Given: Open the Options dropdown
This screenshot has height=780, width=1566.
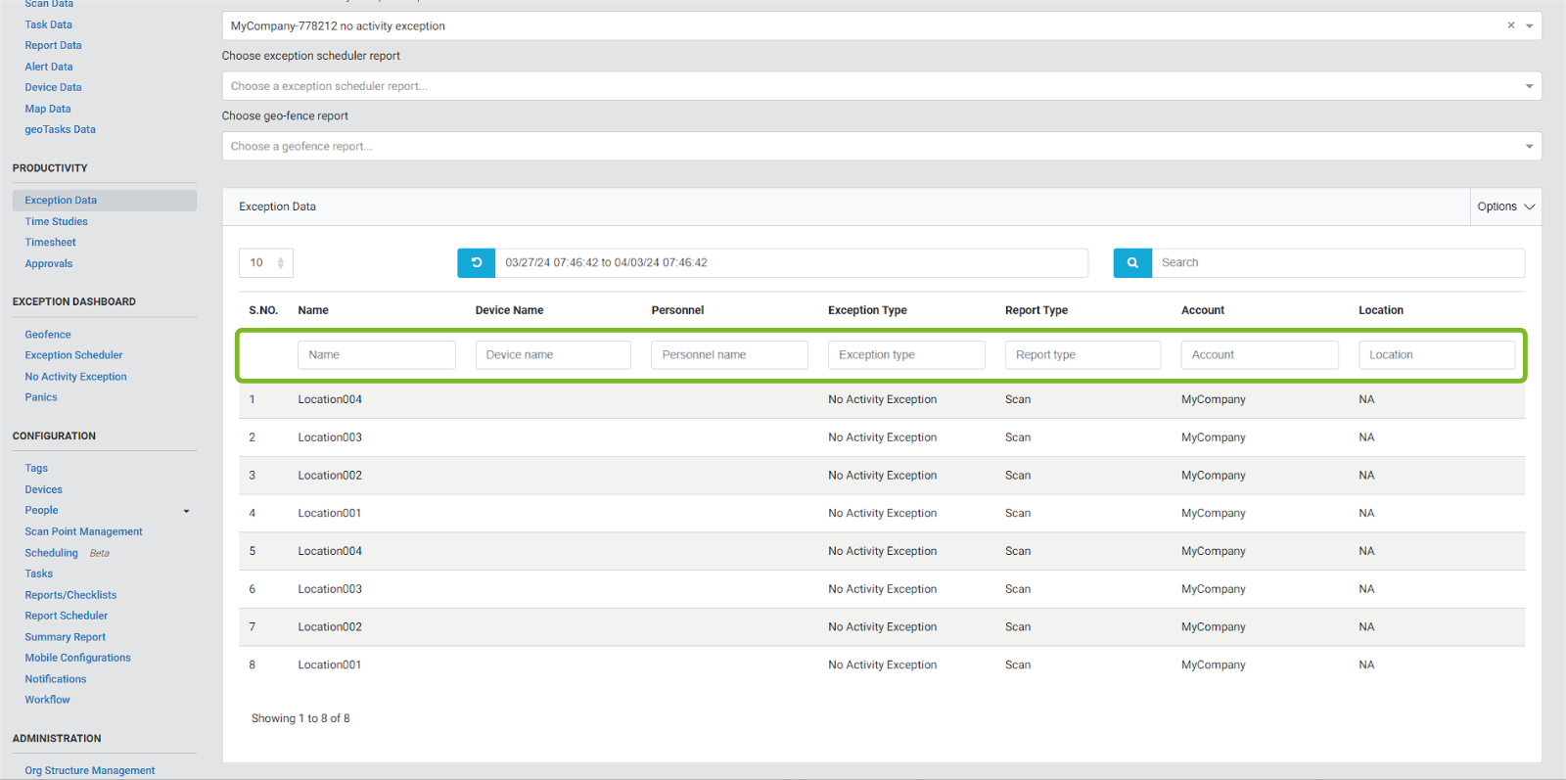Looking at the screenshot, I should pos(1505,206).
